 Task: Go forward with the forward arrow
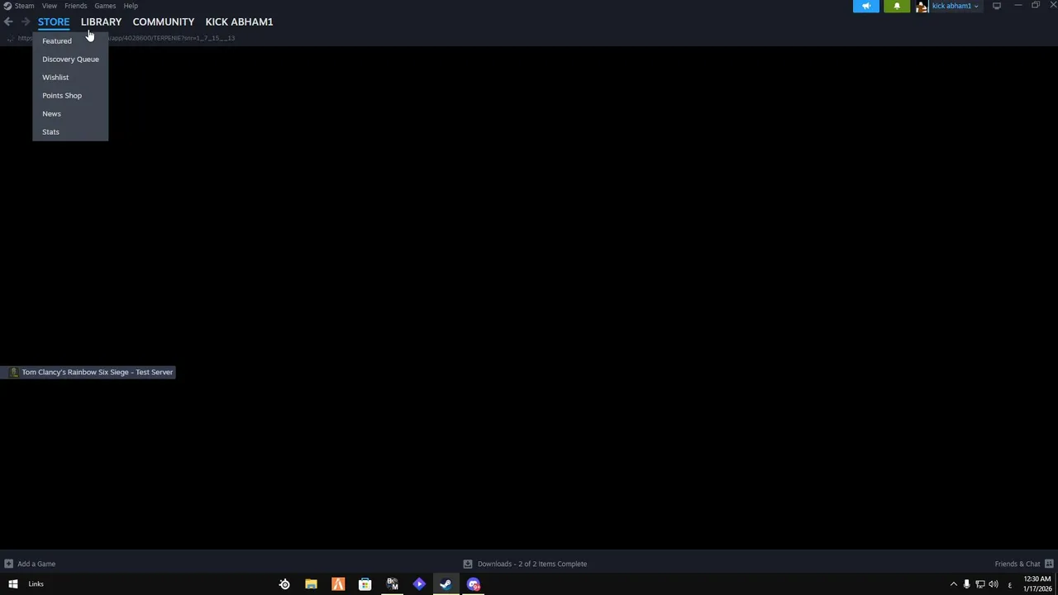pos(26,21)
